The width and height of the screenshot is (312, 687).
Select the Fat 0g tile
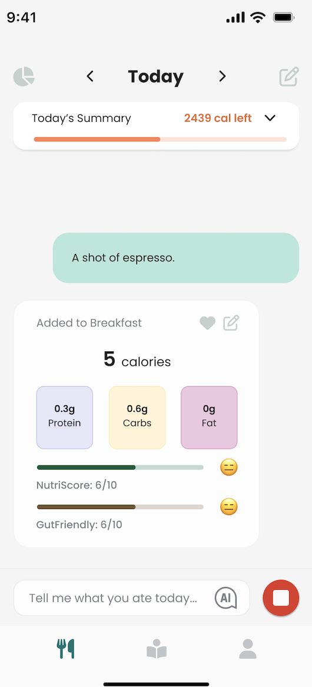209,418
